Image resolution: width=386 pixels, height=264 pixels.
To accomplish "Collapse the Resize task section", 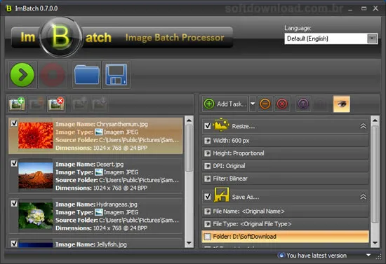I will 363,126.
